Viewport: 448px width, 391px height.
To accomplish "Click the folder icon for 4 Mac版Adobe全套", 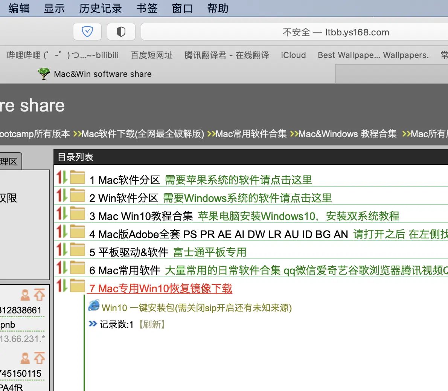I will pos(78,231).
